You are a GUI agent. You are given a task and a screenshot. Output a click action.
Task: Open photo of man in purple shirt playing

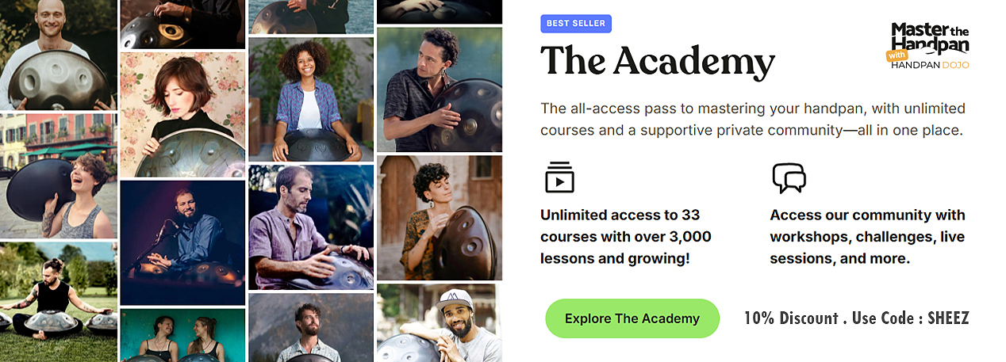tap(311, 227)
